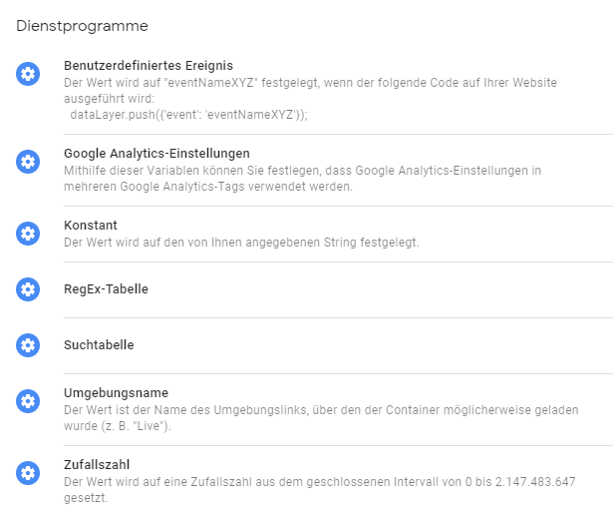Click the Konstant description about String
613x515 pixels.
(x=241, y=243)
